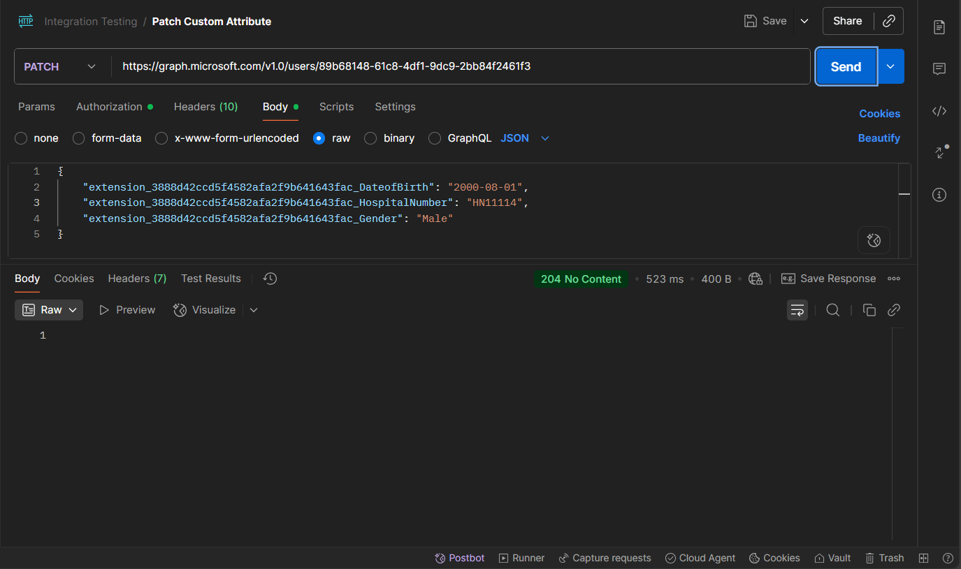Switch to the Authorization tab
This screenshot has height=569, width=961.
(109, 107)
